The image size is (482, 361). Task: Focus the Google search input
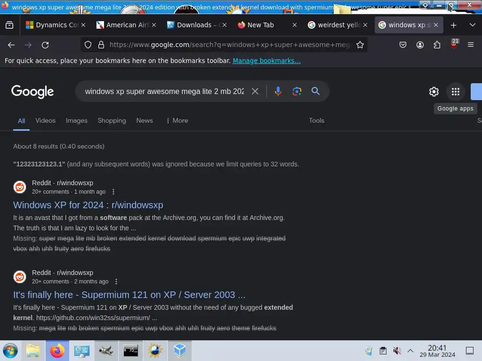click(164, 92)
